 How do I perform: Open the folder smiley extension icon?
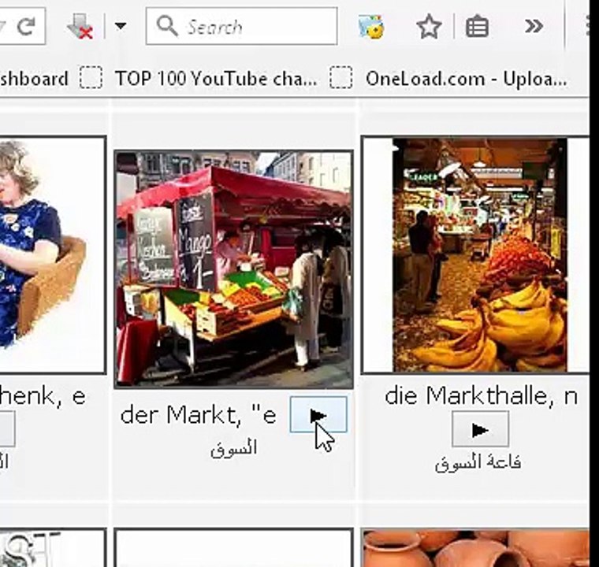(x=371, y=26)
